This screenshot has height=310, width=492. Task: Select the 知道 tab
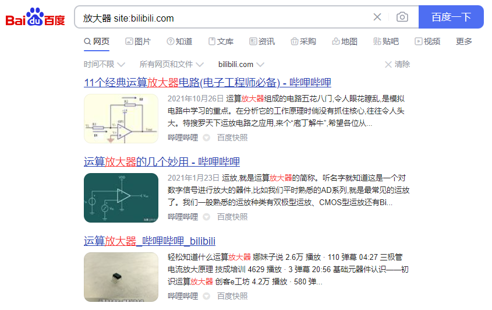[x=179, y=41]
